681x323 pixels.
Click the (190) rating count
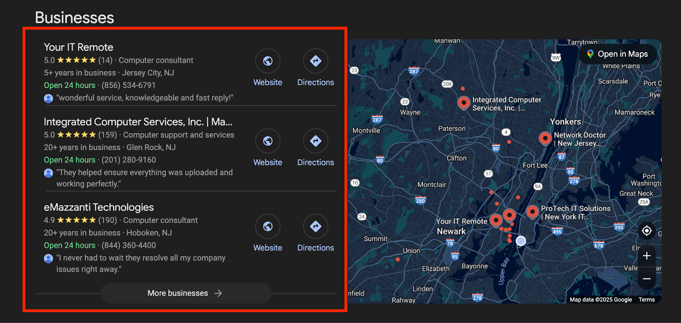click(x=108, y=220)
